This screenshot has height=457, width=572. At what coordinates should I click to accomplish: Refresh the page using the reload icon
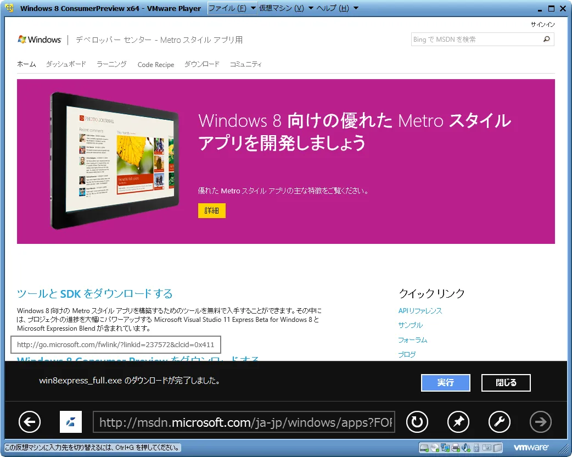point(417,422)
